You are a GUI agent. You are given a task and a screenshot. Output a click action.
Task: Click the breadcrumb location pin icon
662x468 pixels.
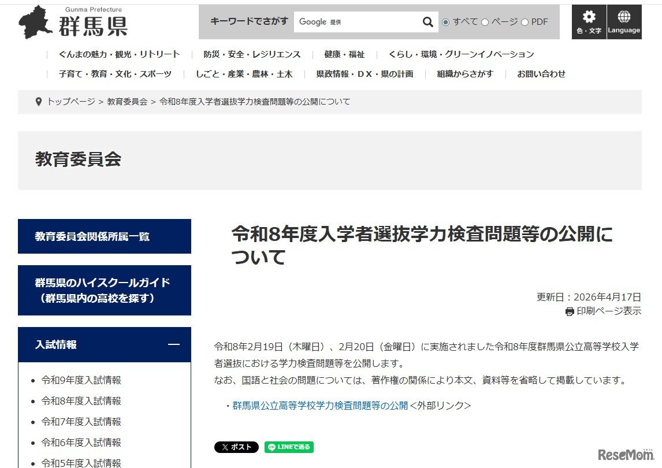(x=39, y=101)
